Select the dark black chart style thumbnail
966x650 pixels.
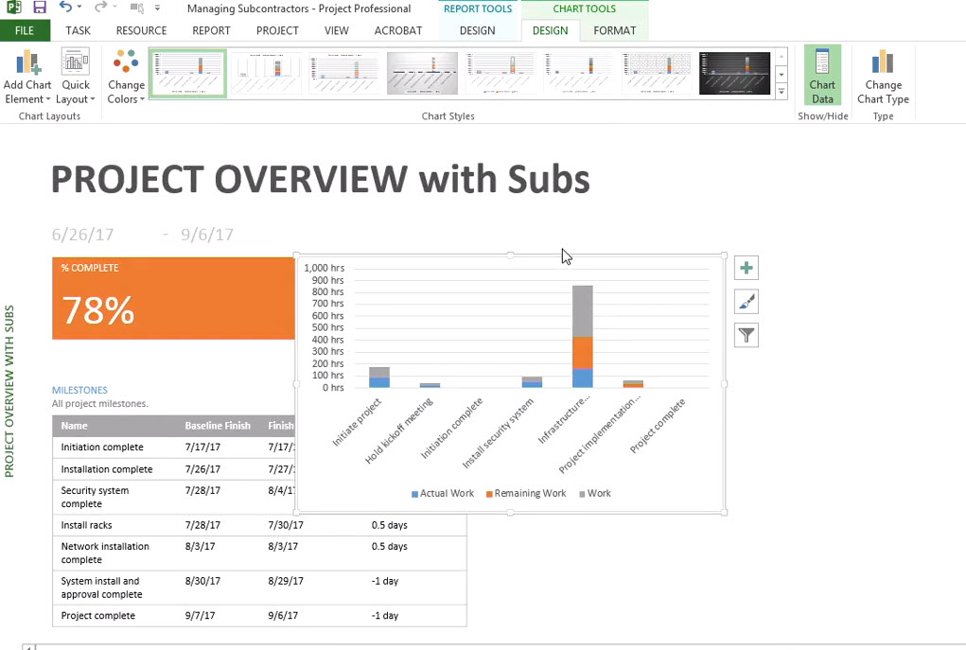(734, 73)
